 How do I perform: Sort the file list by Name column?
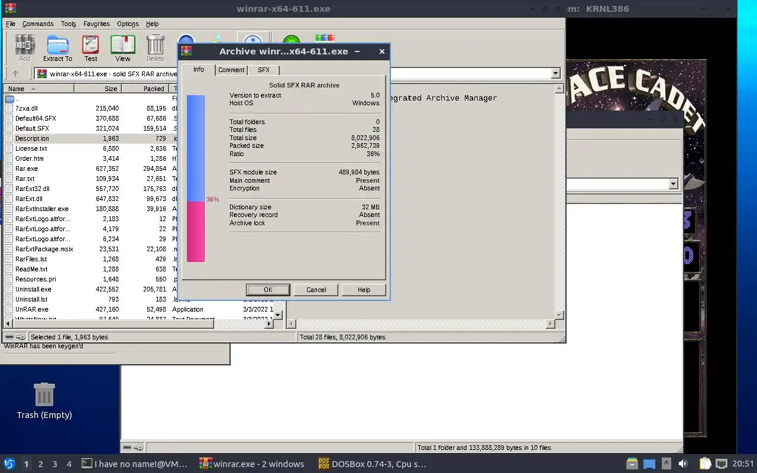38,89
